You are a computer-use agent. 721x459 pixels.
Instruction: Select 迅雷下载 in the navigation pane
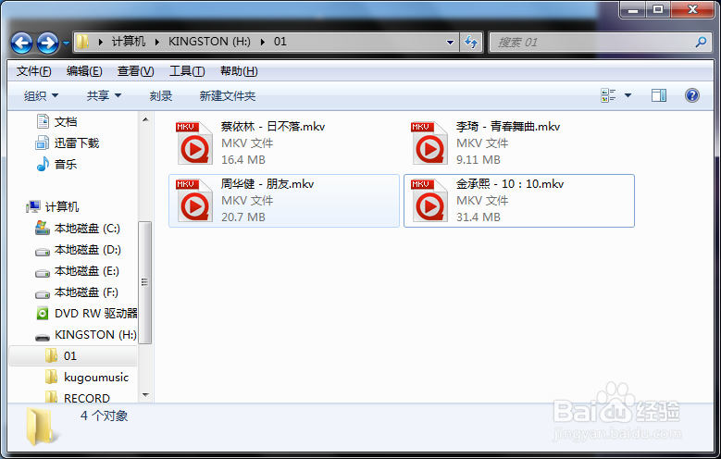pyautogui.click(x=77, y=143)
